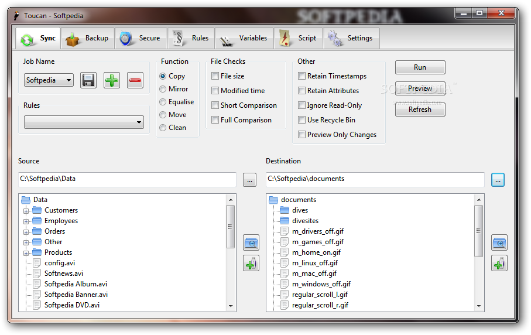Image resolution: width=531 pixels, height=335 pixels.
Task: Select Softpedia DVD.avi in source tree
Action: coord(72,305)
